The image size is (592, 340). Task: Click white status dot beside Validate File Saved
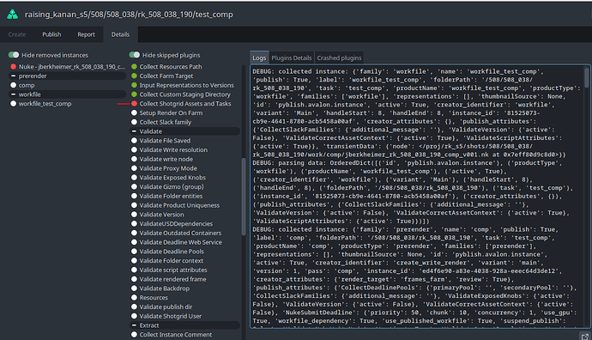click(x=134, y=141)
